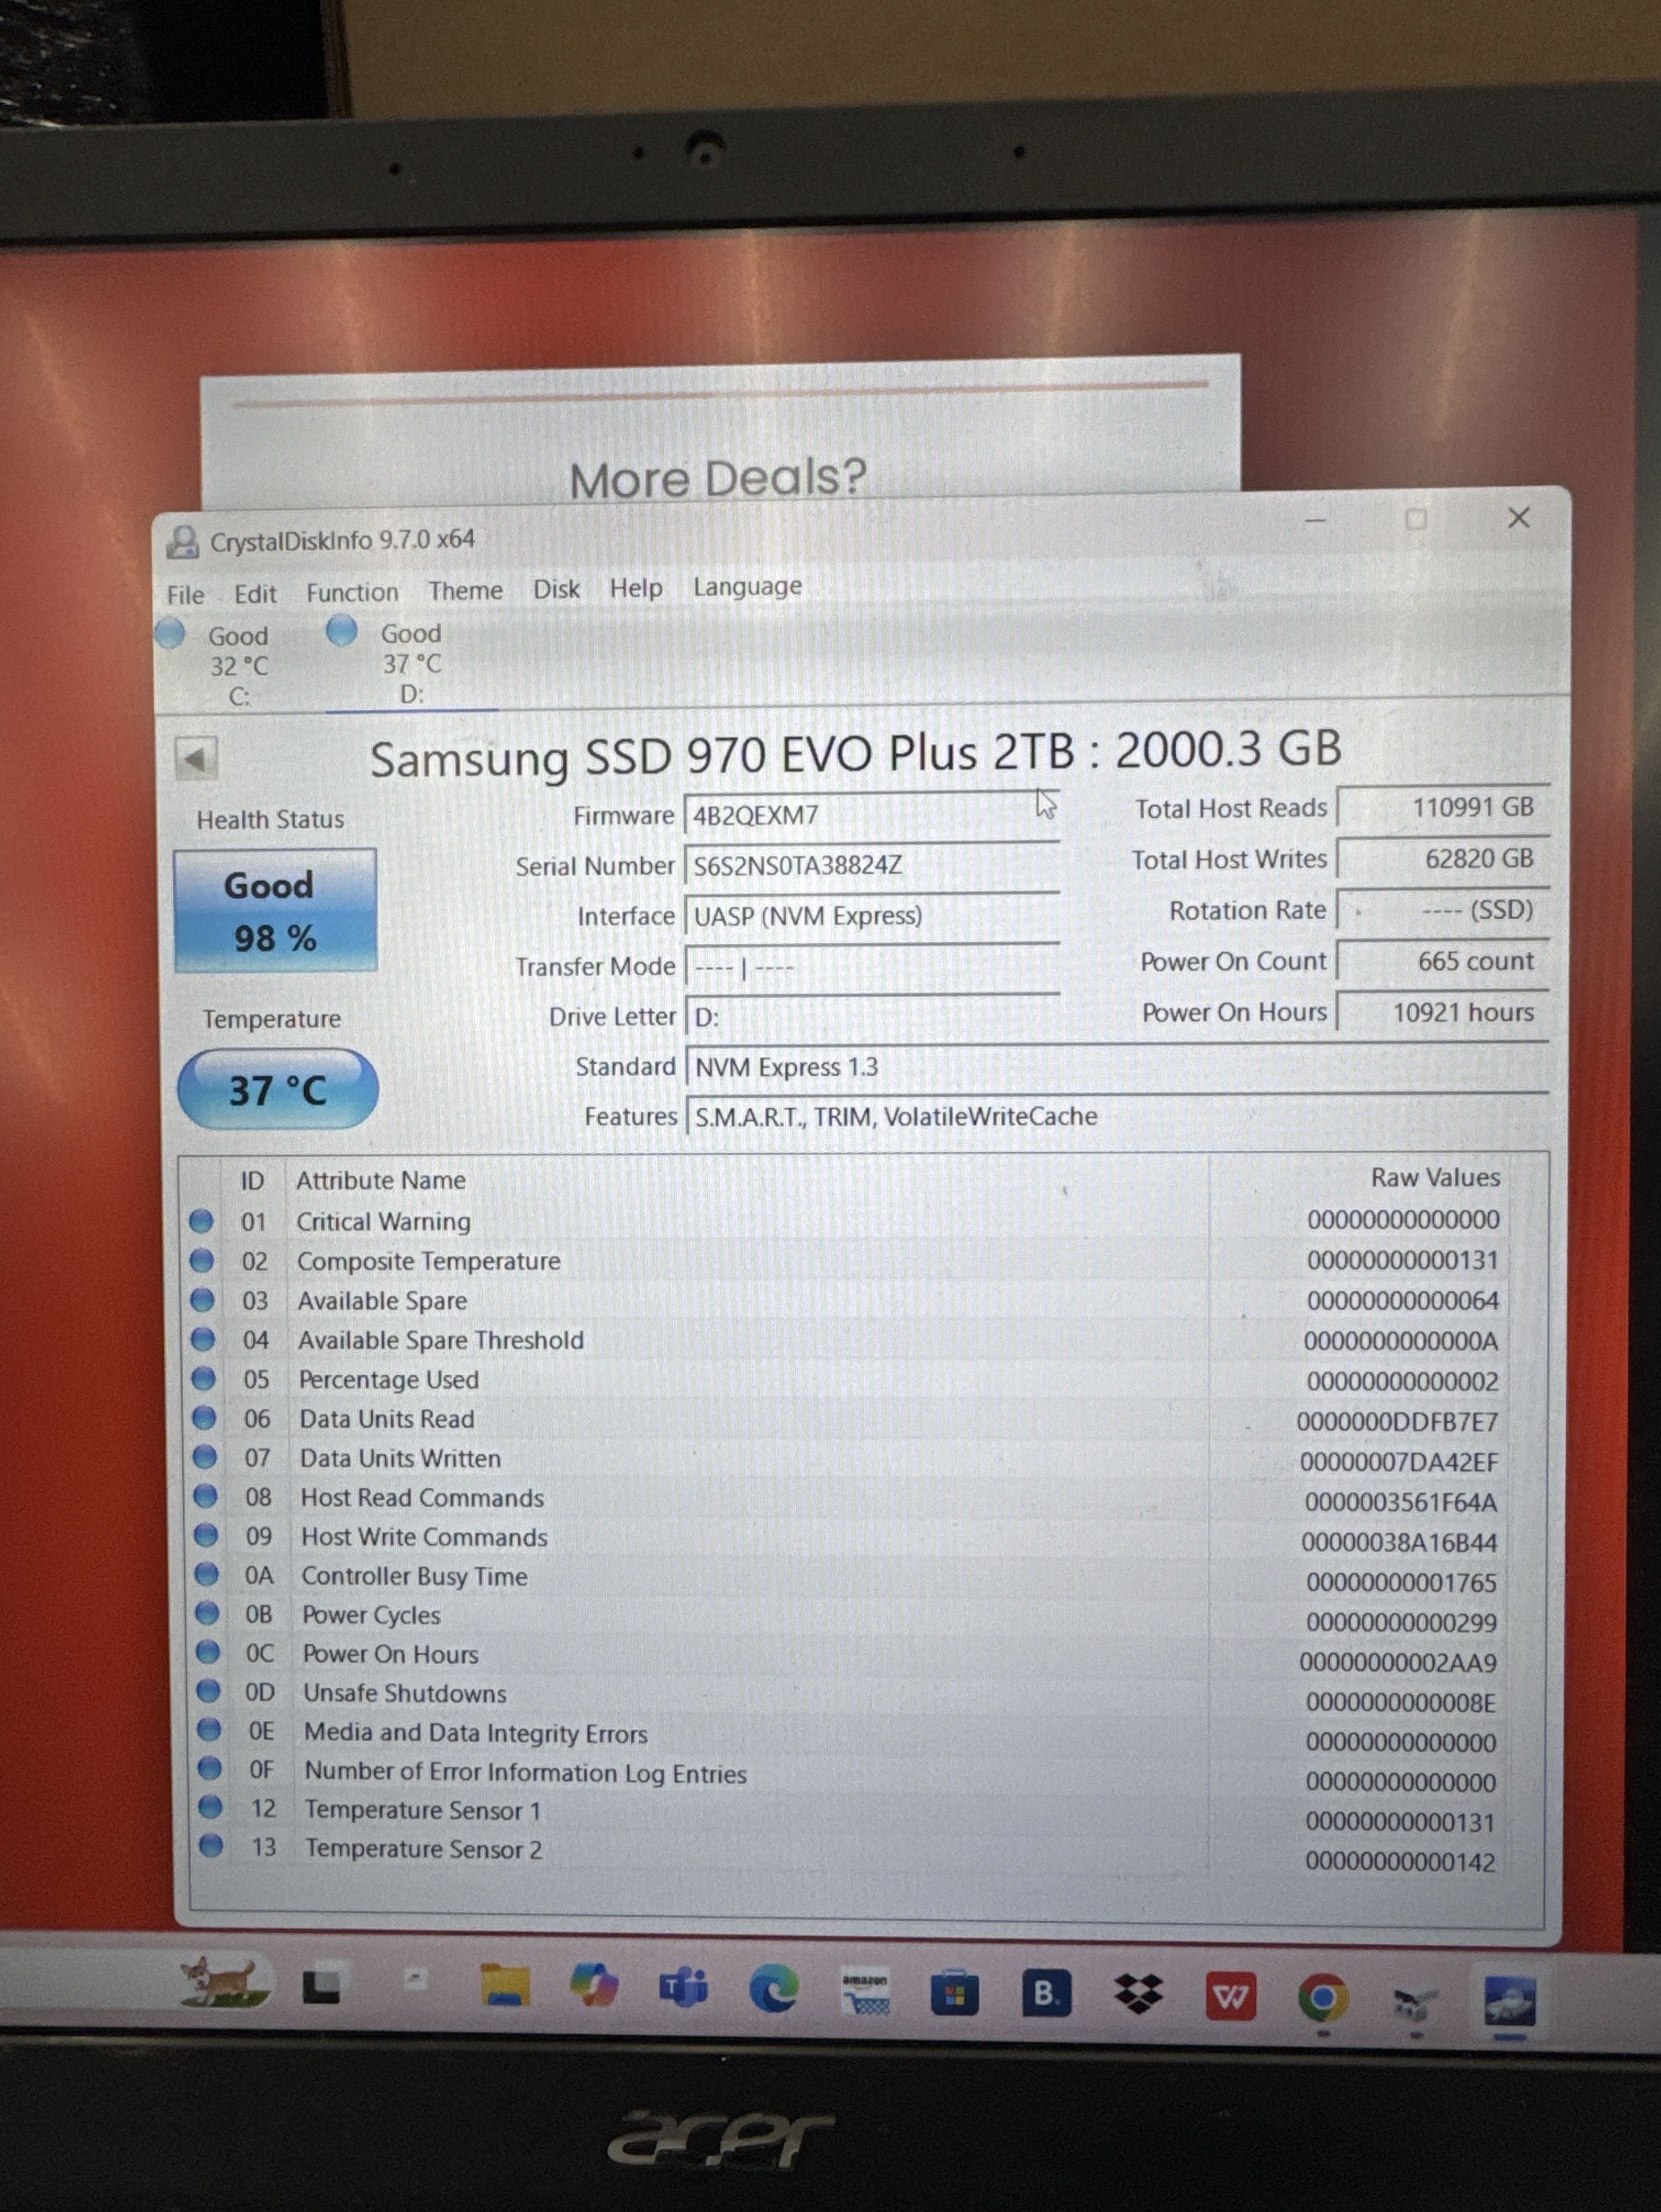
Task: Click the raw value 0000000DDFB7E7
Action: pyautogui.click(x=1397, y=1422)
